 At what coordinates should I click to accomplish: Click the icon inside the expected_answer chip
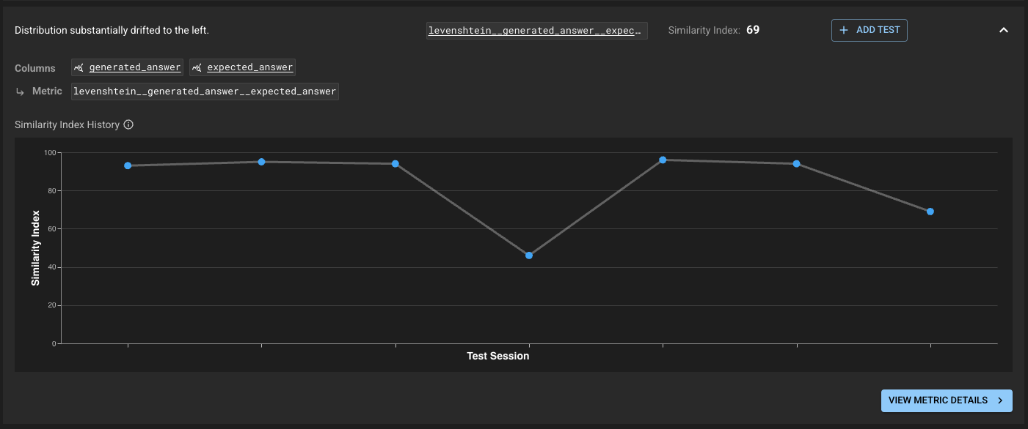coord(197,67)
